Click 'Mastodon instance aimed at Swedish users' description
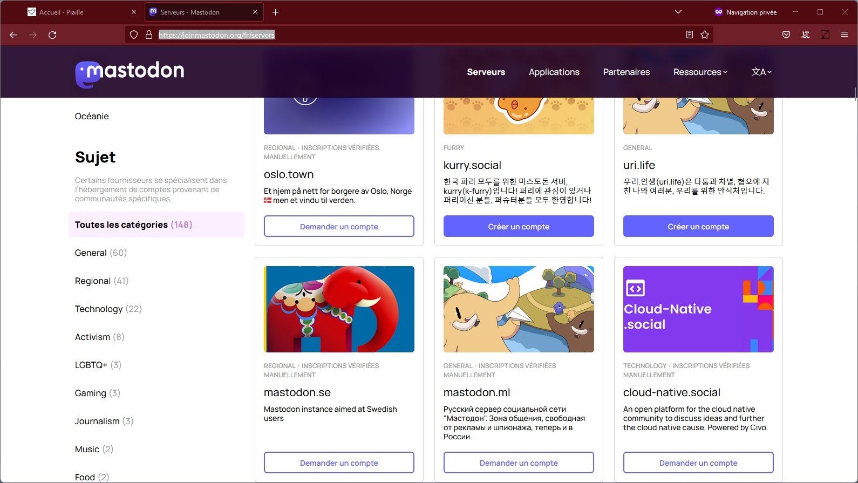The width and height of the screenshot is (858, 483). (330, 414)
